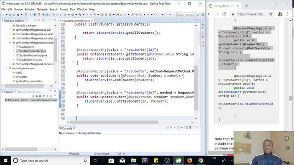Open Firefox from the taskbar
The image size is (294, 165).
coord(189,160)
